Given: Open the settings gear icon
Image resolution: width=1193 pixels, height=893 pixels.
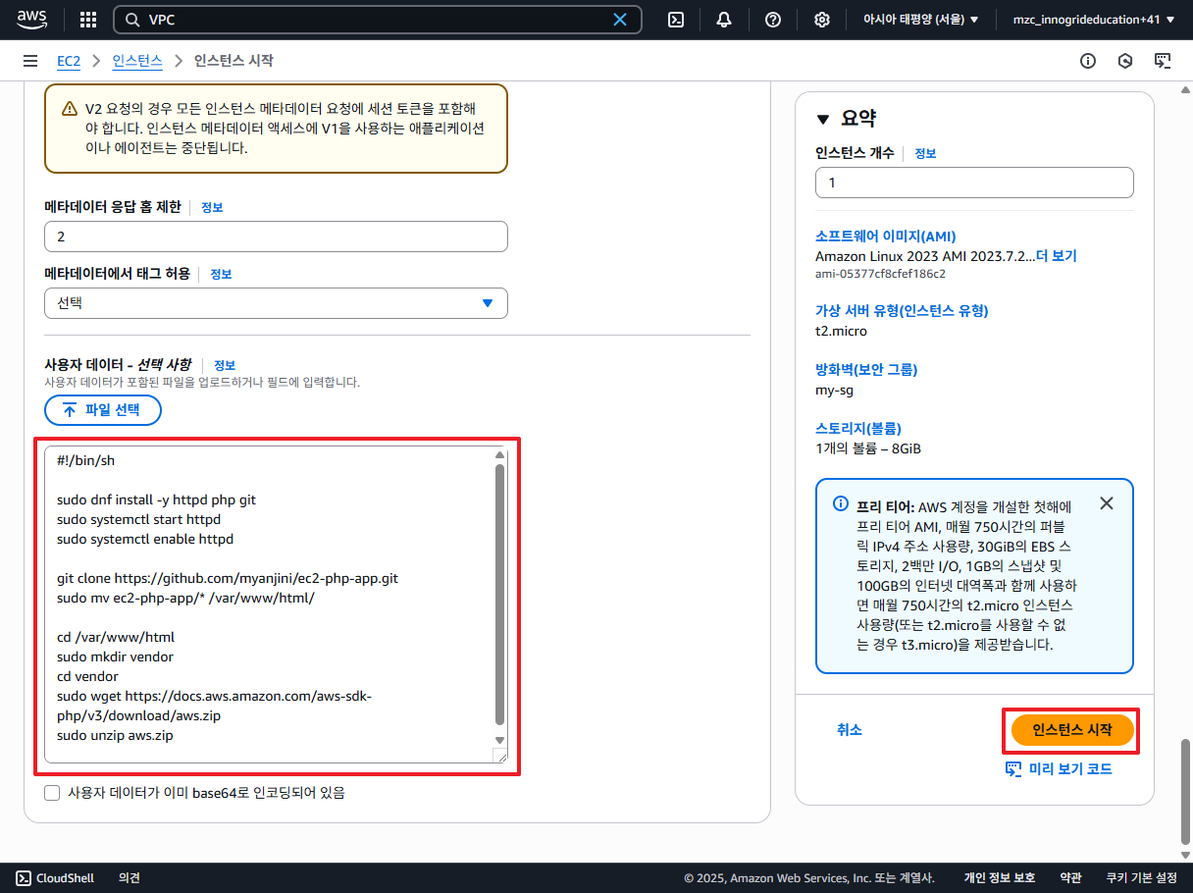Looking at the screenshot, I should pyautogui.click(x=822, y=20).
